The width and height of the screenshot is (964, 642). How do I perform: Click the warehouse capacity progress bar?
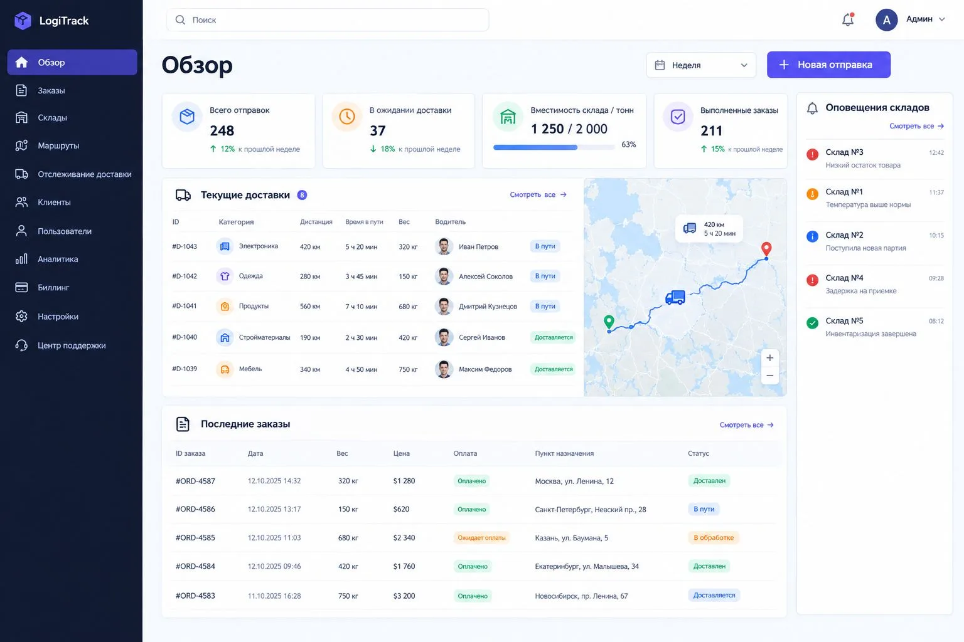tap(554, 147)
